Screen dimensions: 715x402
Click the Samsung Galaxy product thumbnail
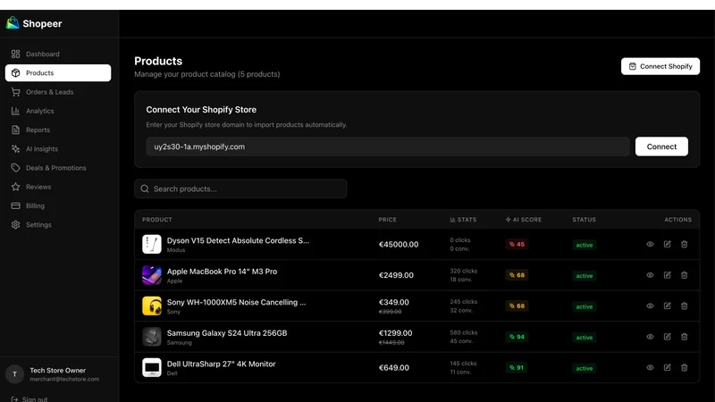152,337
